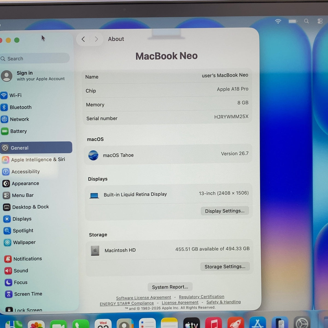Click the serial number HJRYWMM25X
This screenshot has height=328, width=328.
[x=231, y=117]
